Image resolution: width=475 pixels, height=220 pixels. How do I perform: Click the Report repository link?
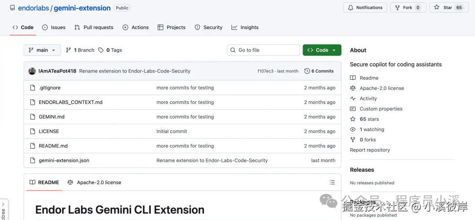coord(370,150)
